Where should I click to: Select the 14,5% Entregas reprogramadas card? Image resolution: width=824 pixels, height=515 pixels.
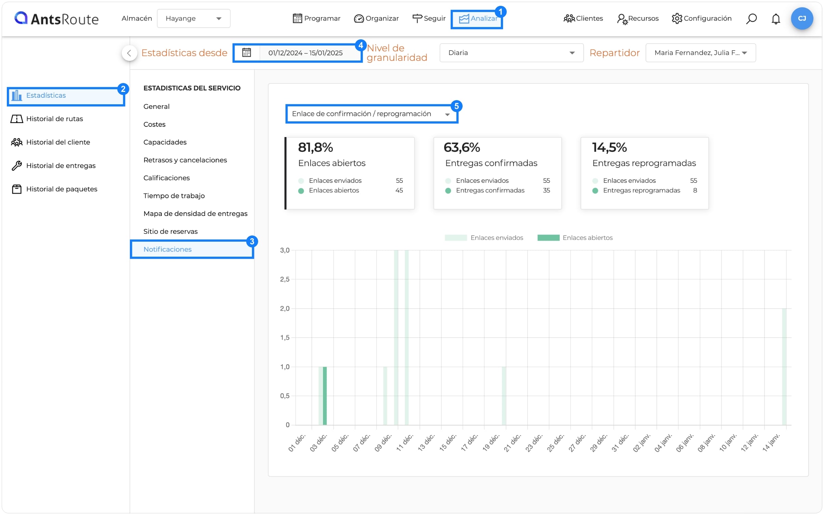pyautogui.click(x=644, y=173)
